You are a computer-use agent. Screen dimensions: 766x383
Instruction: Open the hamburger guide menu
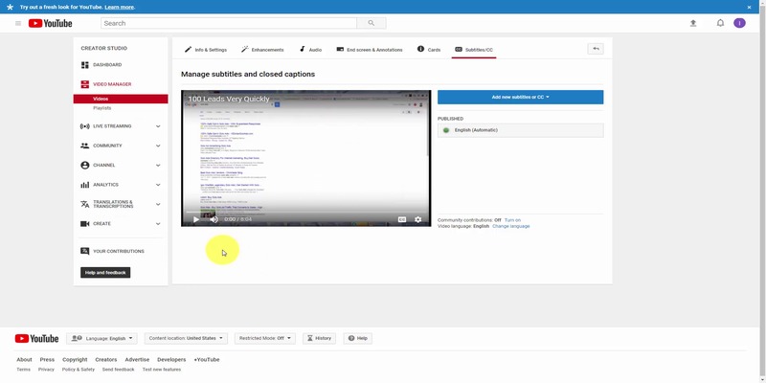(x=18, y=23)
